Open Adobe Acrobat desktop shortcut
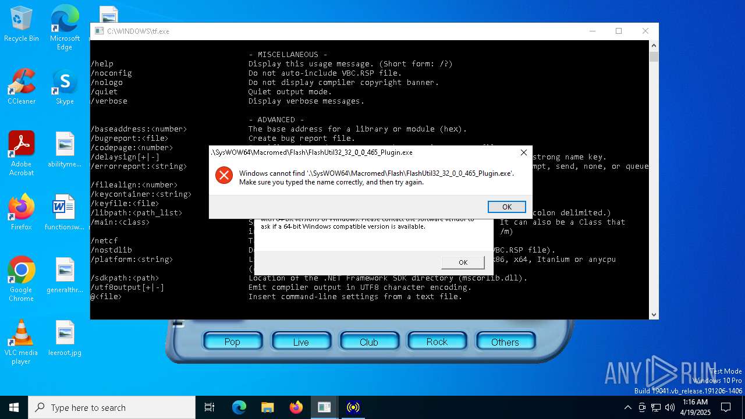The width and height of the screenshot is (745, 419). pyautogui.click(x=22, y=154)
